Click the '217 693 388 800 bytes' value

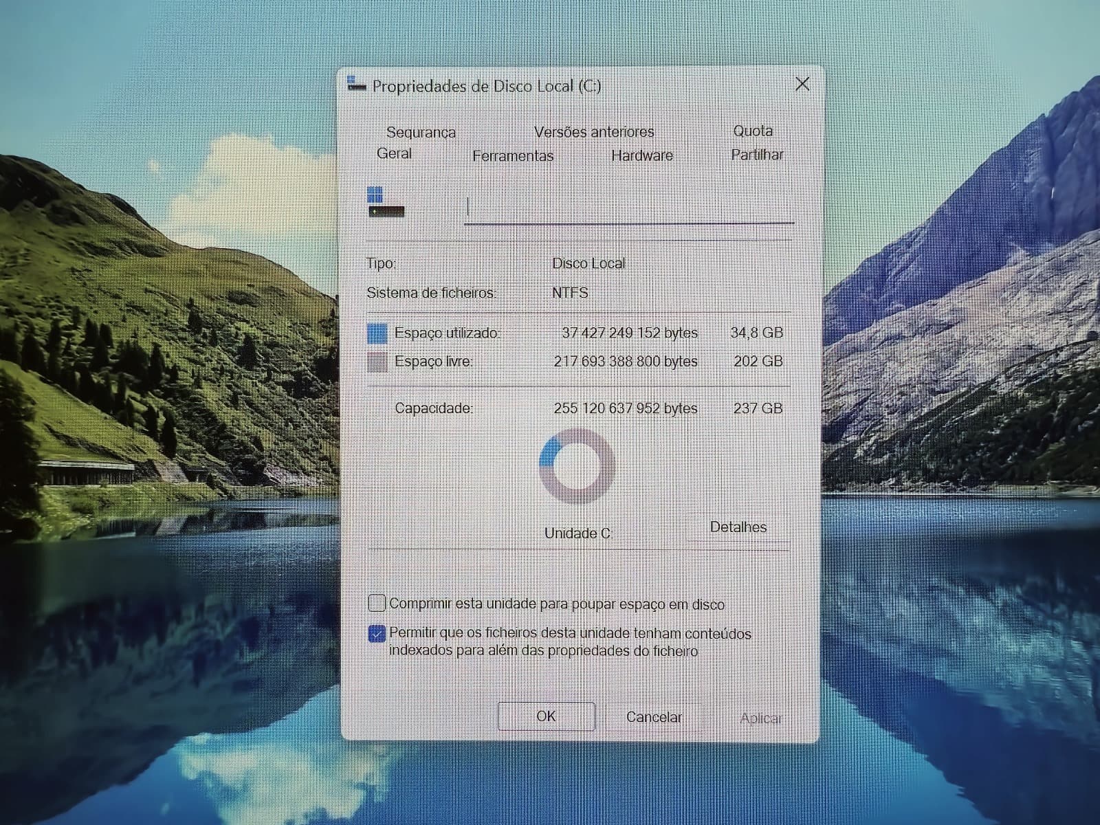click(626, 361)
